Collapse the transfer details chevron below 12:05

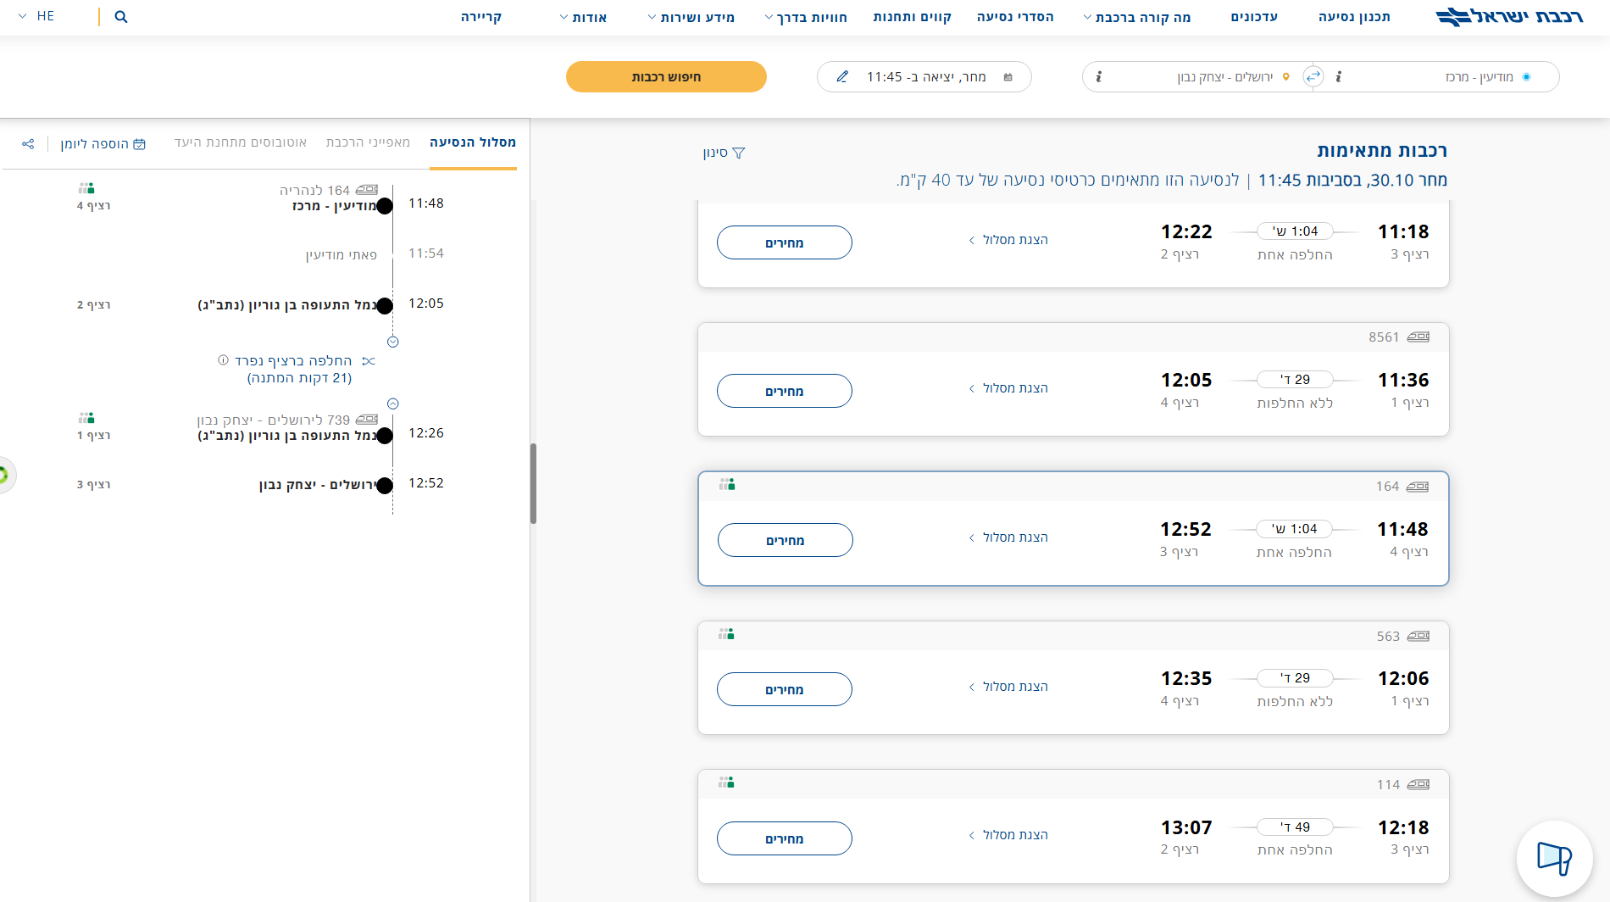[x=393, y=342]
